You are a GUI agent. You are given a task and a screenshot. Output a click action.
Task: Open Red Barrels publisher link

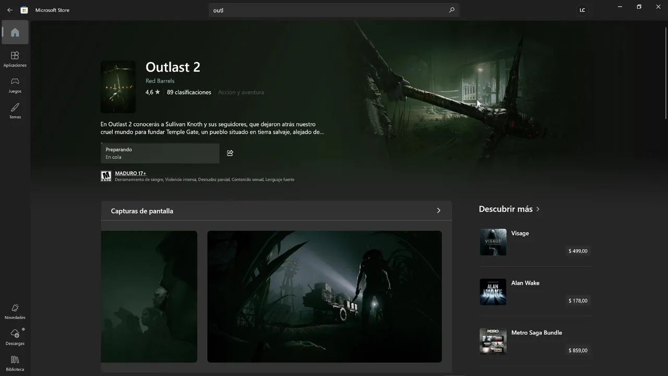[160, 81]
